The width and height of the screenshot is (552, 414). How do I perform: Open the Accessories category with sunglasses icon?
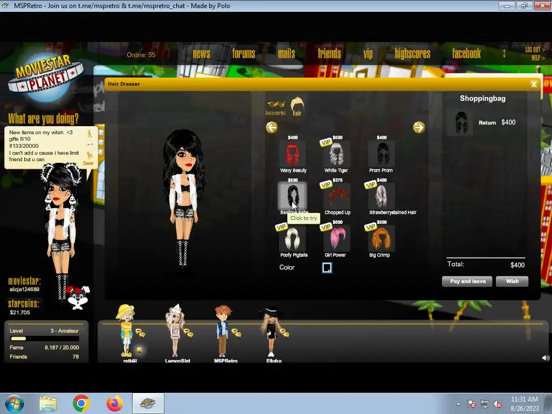point(275,107)
